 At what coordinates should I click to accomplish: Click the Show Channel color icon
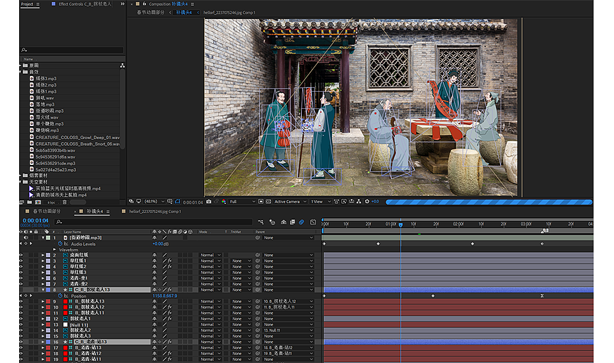(224, 201)
